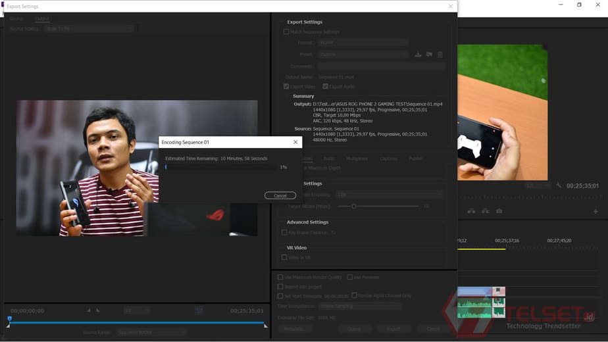Set In point in export preview

coord(89,310)
